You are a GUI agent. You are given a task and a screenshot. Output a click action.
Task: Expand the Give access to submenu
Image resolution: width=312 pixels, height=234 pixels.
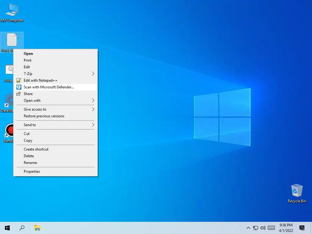[x=55, y=109]
